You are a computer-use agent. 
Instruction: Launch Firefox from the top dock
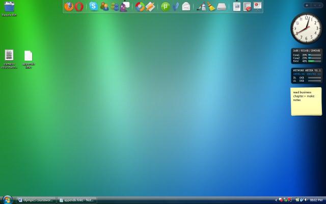69,7
